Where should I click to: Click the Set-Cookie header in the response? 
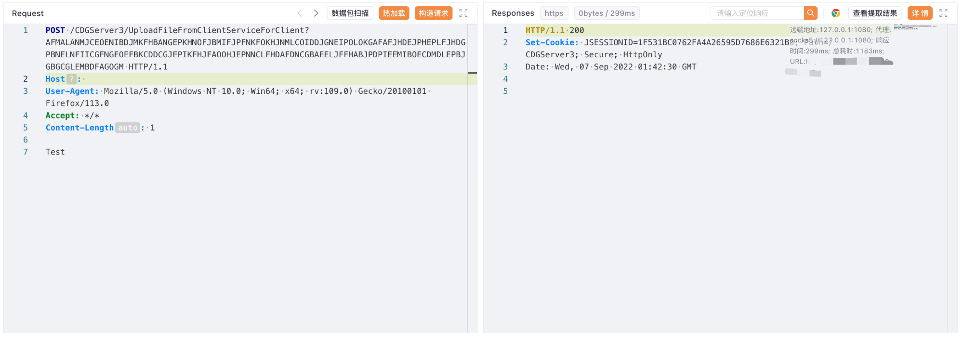point(552,42)
